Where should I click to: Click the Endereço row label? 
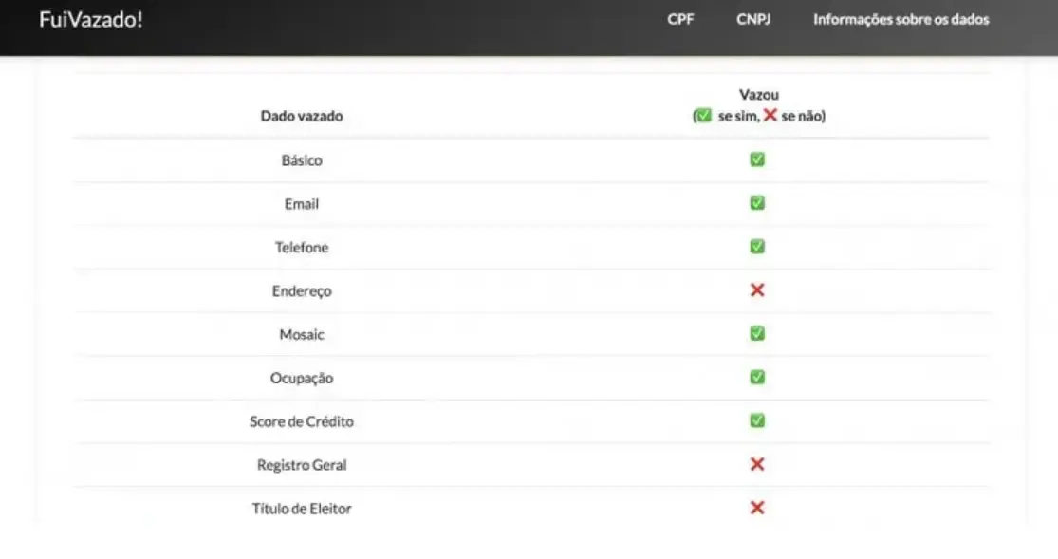302,291
